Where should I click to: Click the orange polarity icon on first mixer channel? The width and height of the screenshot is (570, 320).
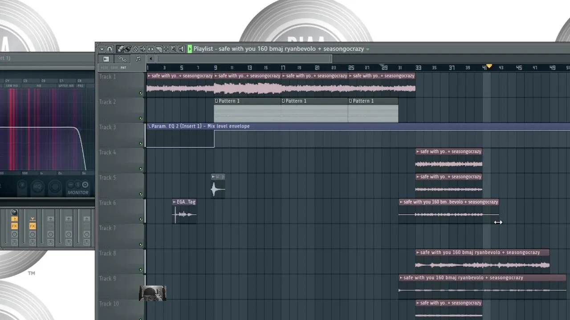coord(14,219)
